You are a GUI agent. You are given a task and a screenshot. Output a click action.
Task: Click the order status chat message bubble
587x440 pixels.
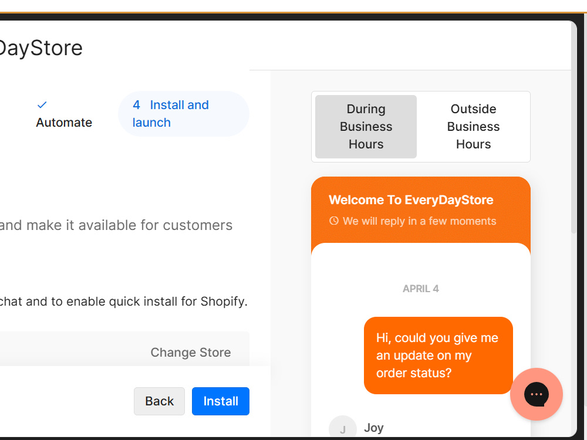(x=438, y=356)
